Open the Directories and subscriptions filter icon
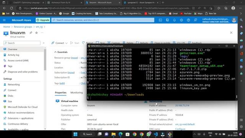Screen dimensions: 245x138 [167, 20]
